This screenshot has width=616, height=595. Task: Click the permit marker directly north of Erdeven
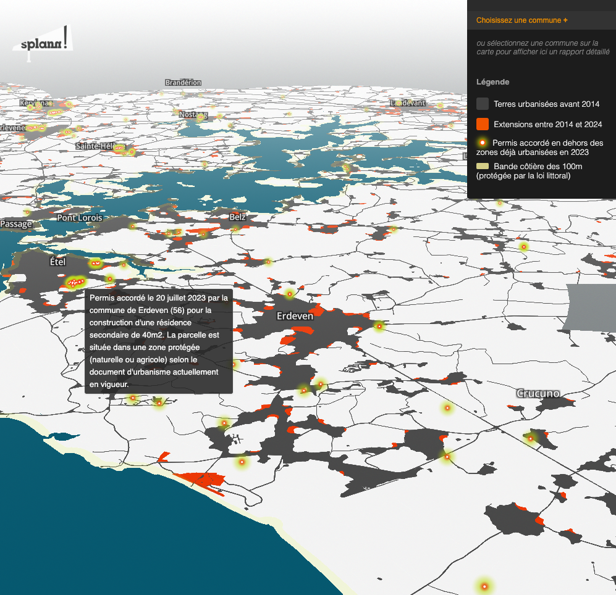coord(289,293)
